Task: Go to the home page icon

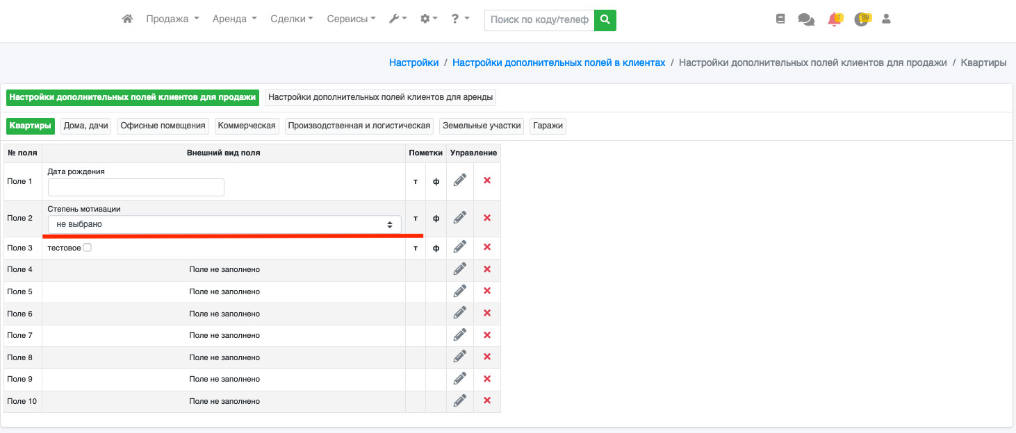Action: tap(127, 19)
